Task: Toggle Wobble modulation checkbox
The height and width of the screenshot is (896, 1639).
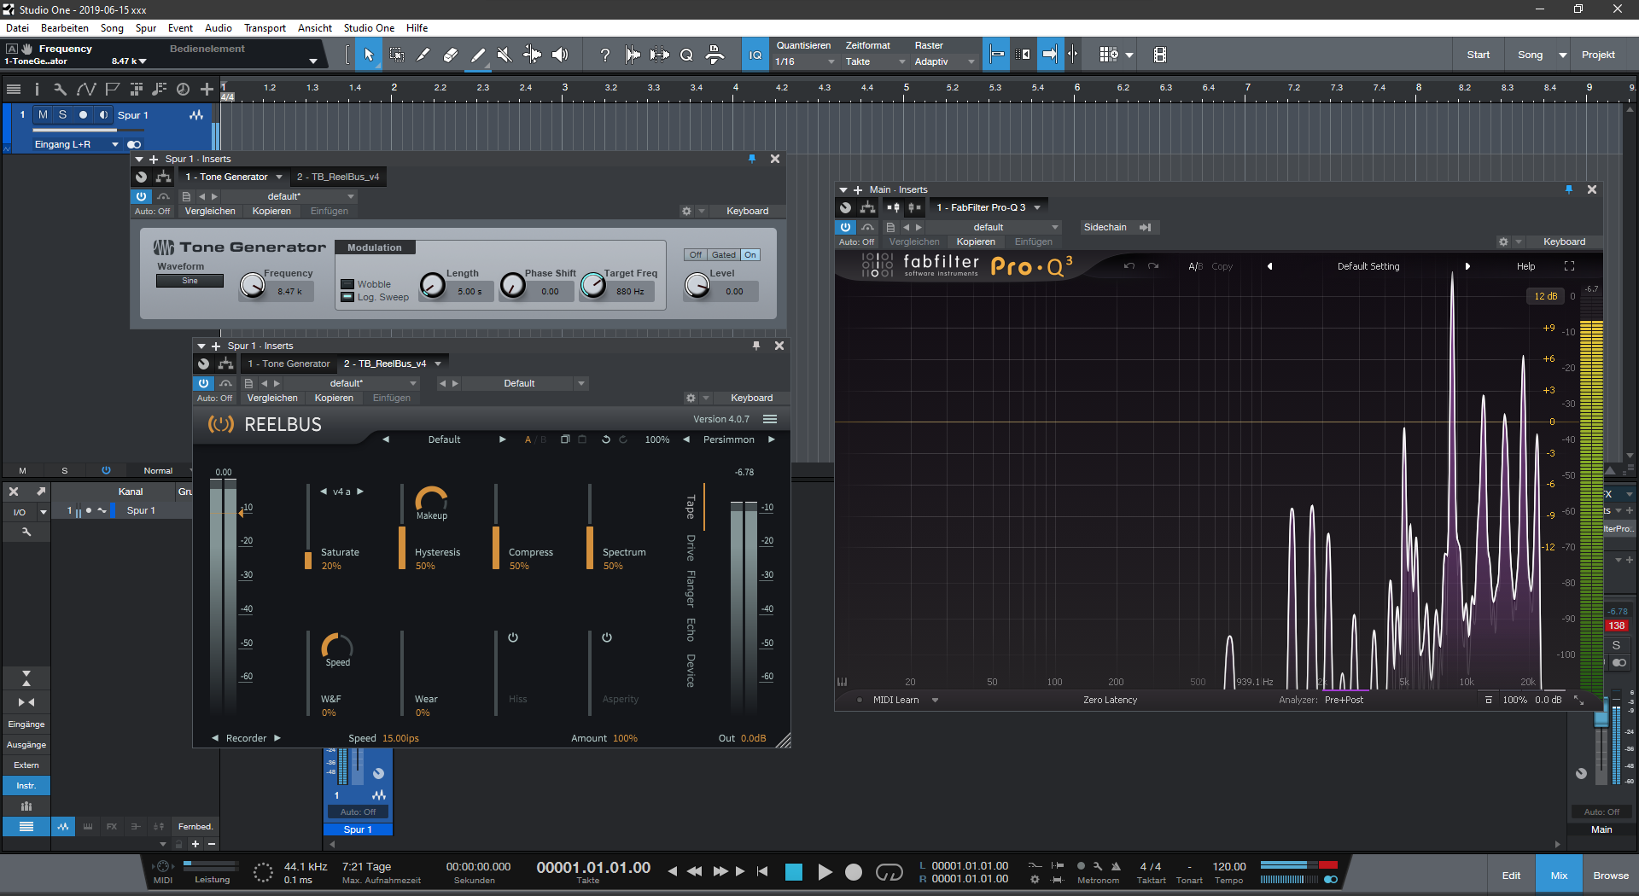Action: [347, 284]
